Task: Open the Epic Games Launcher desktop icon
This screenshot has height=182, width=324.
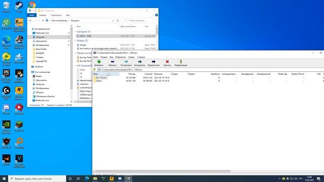Action: pos(6,76)
